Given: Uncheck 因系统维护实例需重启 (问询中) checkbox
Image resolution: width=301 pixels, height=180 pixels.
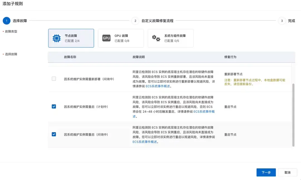Looking at the screenshot, I should (54, 134).
